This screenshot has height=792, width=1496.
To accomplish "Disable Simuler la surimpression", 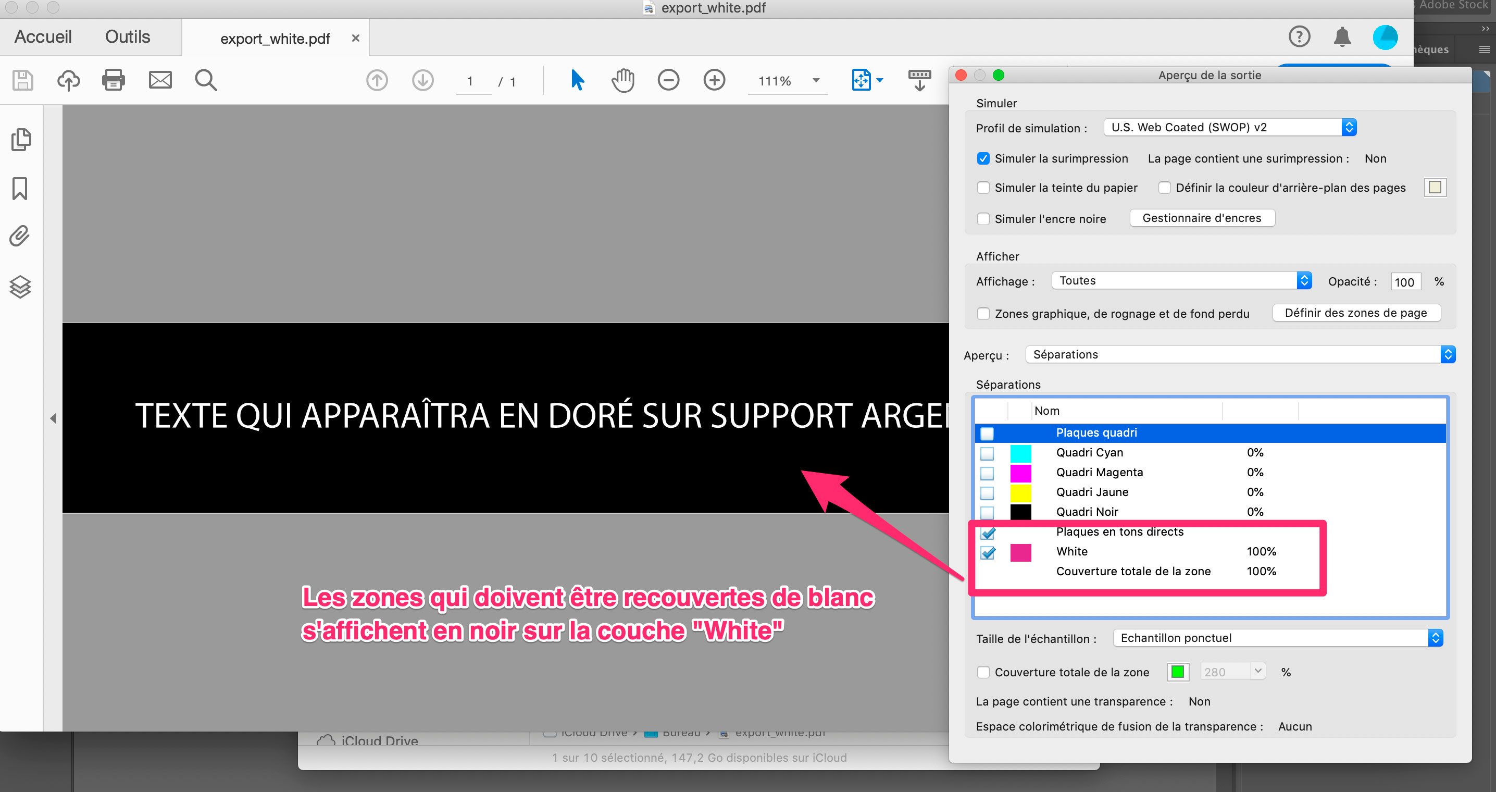I will pos(983,158).
